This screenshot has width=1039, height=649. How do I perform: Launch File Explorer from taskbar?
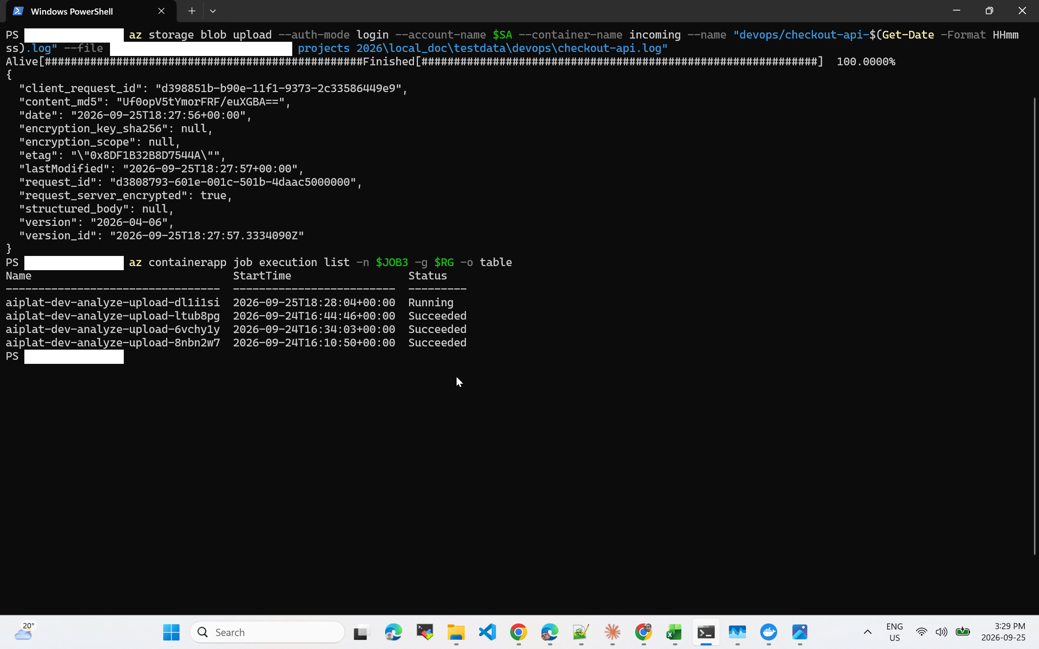[456, 632]
